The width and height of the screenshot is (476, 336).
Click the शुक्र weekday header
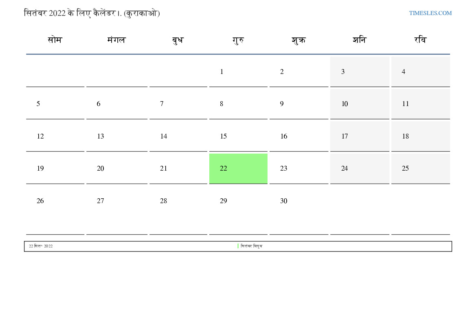click(x=299, y=40)
